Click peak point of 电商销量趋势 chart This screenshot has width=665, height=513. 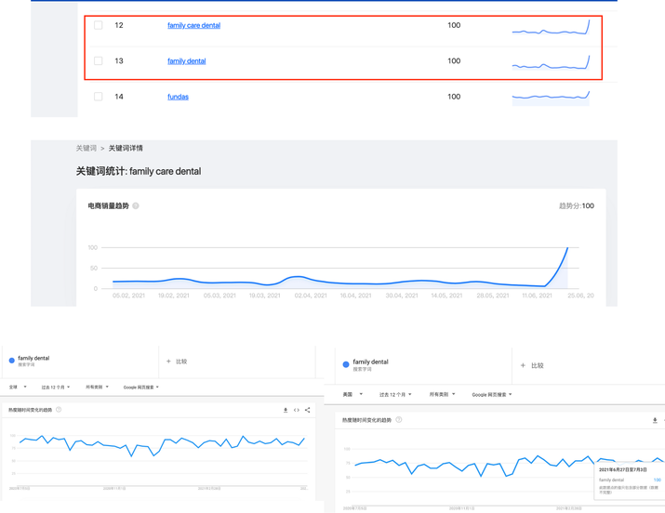[x=567, y=247]
